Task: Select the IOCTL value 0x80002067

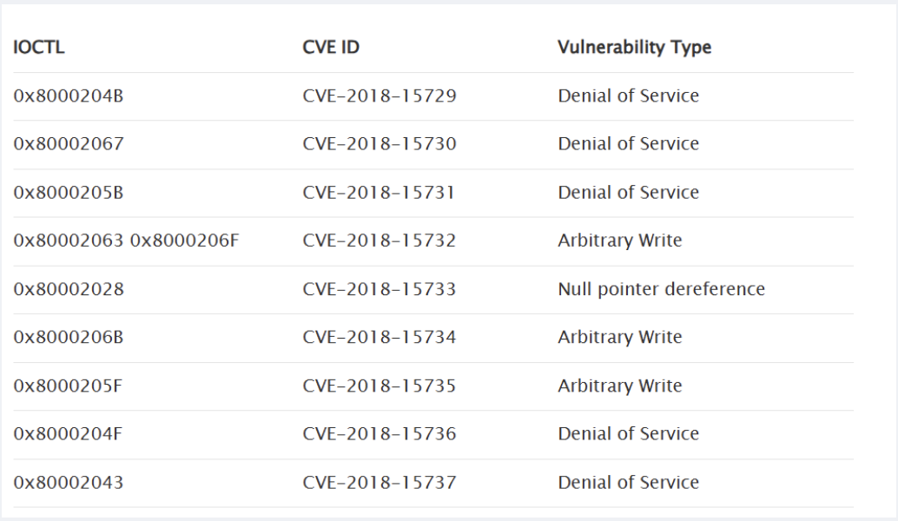Action: 68,143
